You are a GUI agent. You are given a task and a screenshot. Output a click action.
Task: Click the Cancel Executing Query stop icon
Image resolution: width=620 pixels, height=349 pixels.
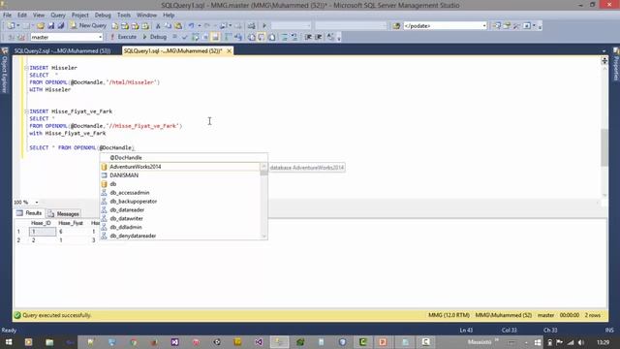tap(174, 37)
